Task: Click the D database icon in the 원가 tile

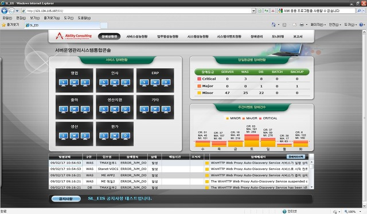Action: coord(126,137)
